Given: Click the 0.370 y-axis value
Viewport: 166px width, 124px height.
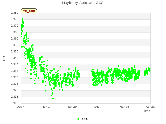Looking at the screenshot, I should tap(15, 26).
